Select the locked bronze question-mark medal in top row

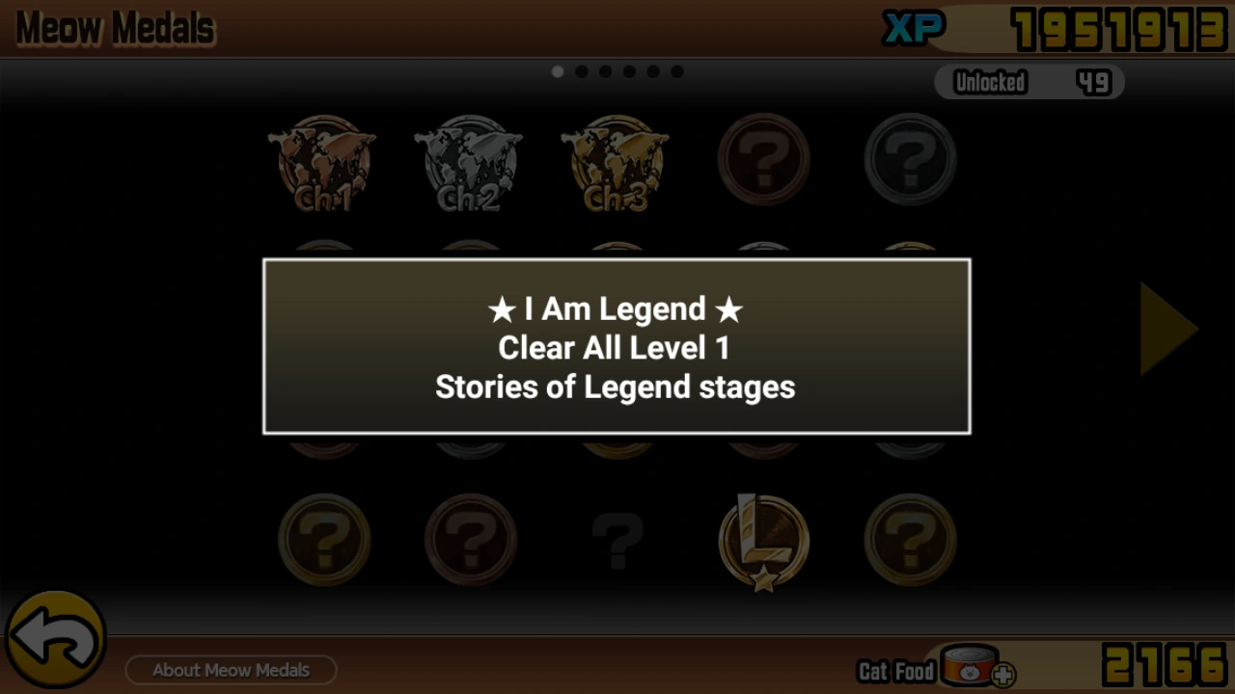763,159
